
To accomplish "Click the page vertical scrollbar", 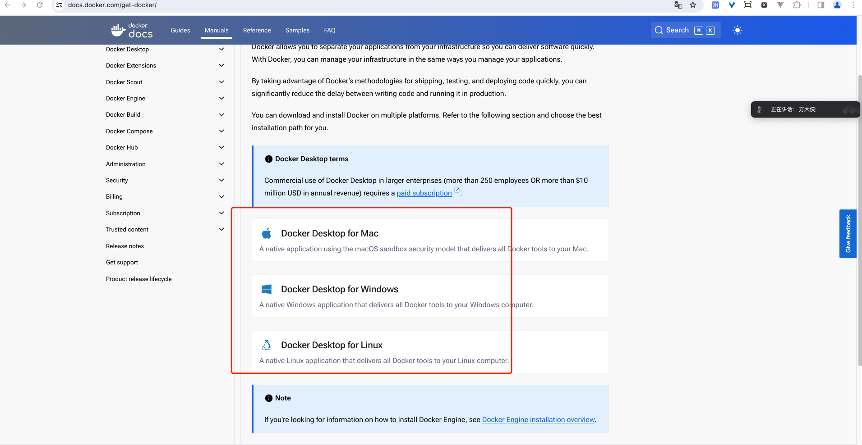I will coord(859,221).
